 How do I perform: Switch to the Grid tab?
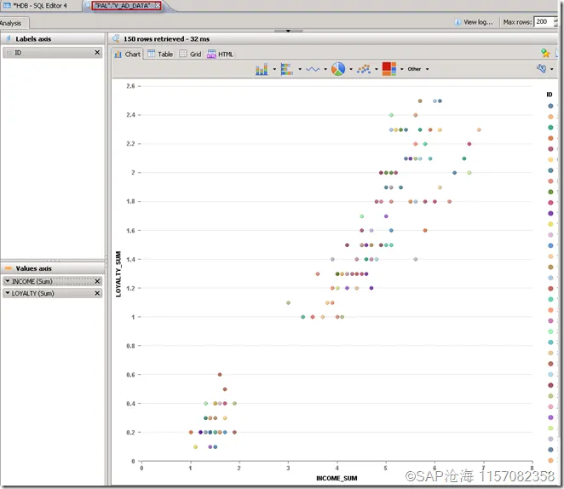click(x=191, y=55)
